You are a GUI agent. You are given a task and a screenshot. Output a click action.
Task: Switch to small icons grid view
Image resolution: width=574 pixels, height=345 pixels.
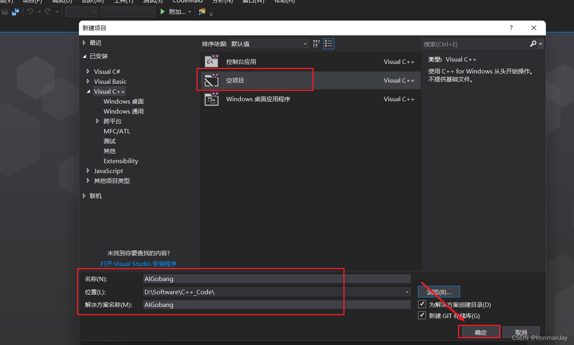pos(316,44)
